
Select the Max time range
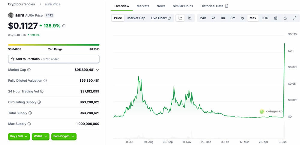point(253,18)
